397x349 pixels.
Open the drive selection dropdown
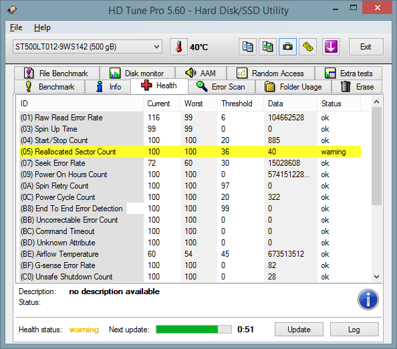click(88, 47)
